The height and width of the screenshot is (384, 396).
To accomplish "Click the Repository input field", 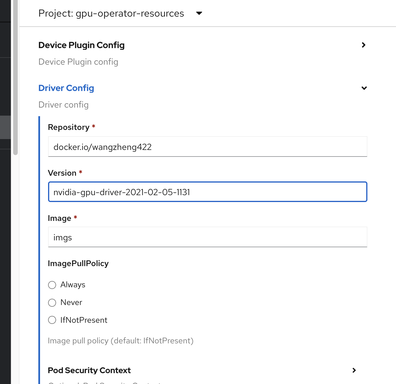I will (207, 147).
